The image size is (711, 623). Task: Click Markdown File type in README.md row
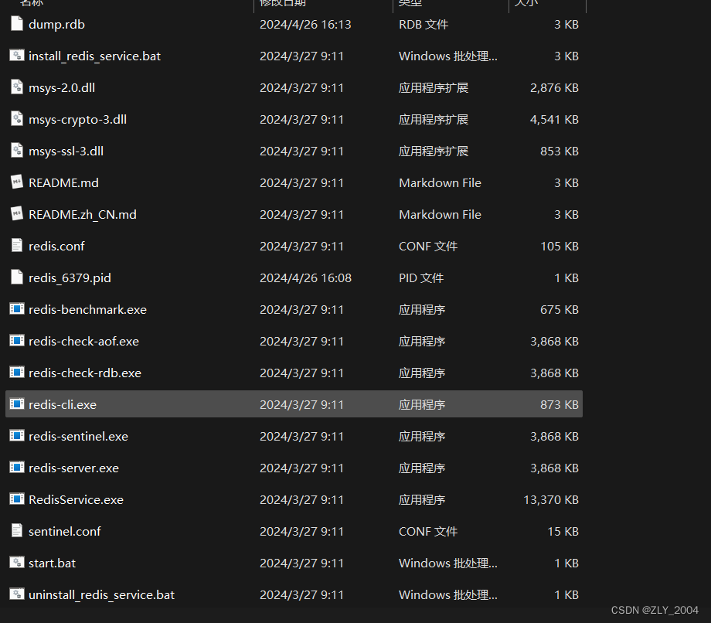[x=440, y=182]
